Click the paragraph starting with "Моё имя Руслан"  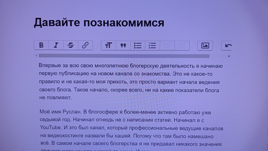point(132,131)
